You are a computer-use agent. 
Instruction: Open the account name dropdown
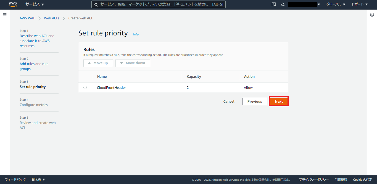[304, 4]
